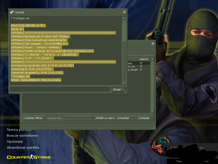Click the console command input field
Screen dimensions: 218x164
tap(60, 90)
